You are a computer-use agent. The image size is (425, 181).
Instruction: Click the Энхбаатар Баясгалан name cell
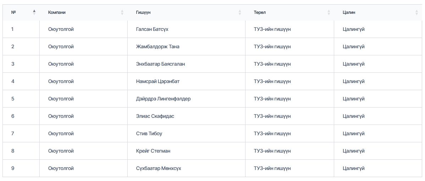coord(160,64)
